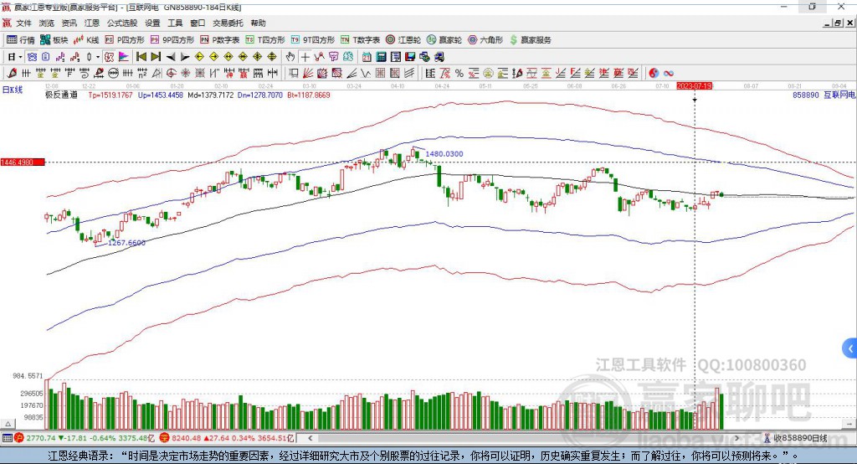Screen dimensions: 857x464
Task: Jump to the first bar using skip-to-start arrow
Action: pos(141,57)
